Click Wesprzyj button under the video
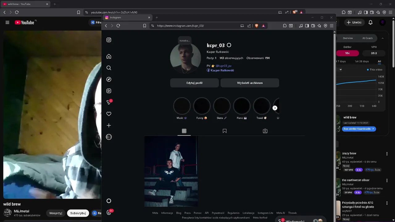 tap(56, 213)
